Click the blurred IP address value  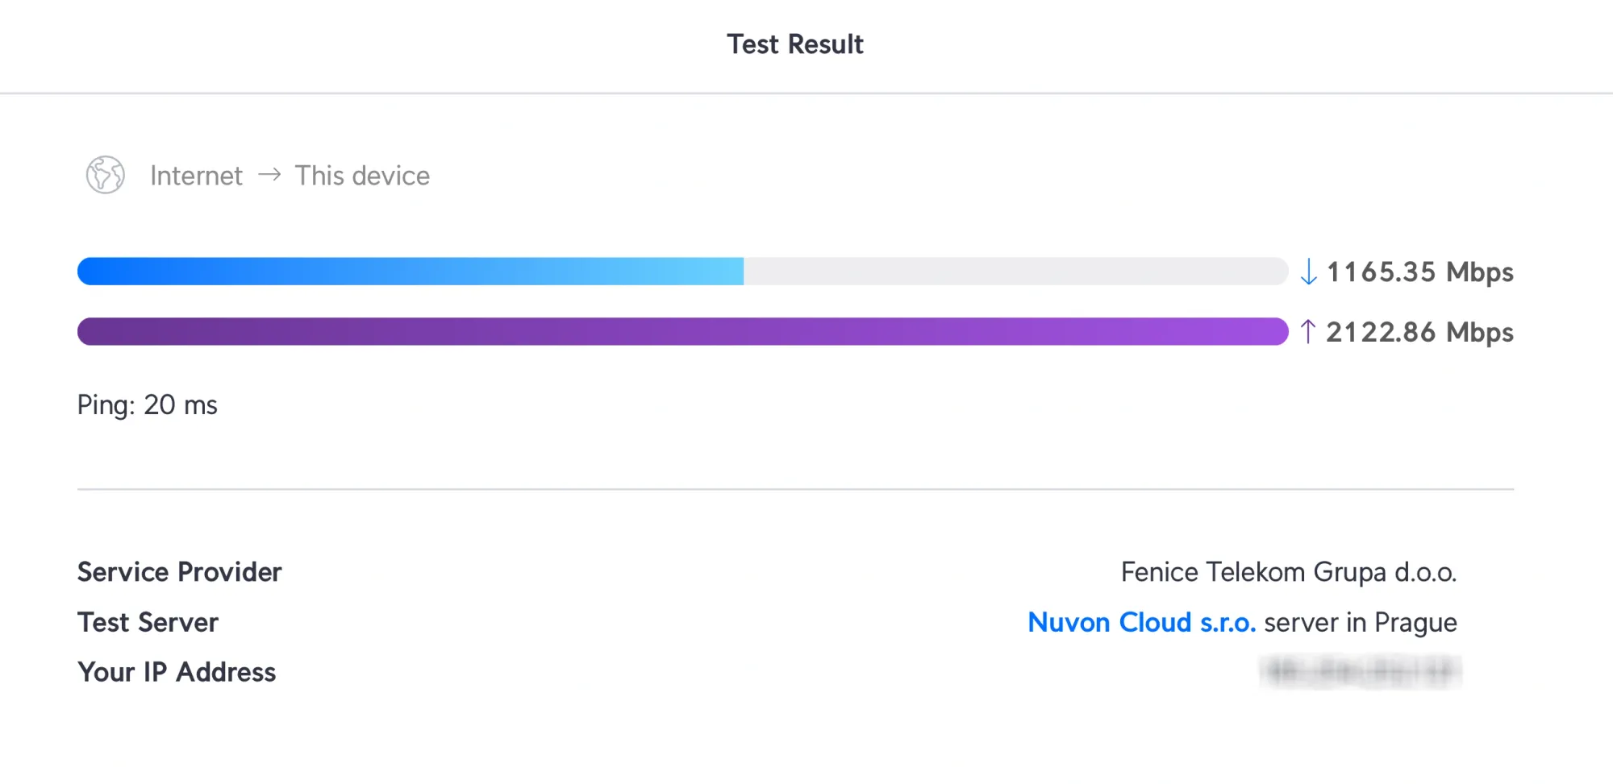tap(1361, 672)
